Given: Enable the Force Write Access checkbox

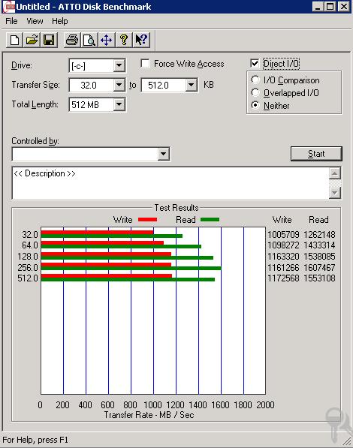Looking at the screenshot, I should 145,64.
